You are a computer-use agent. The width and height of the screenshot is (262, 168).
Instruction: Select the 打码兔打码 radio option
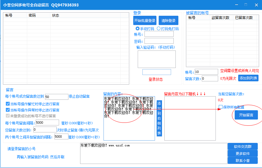click(168, 29)
